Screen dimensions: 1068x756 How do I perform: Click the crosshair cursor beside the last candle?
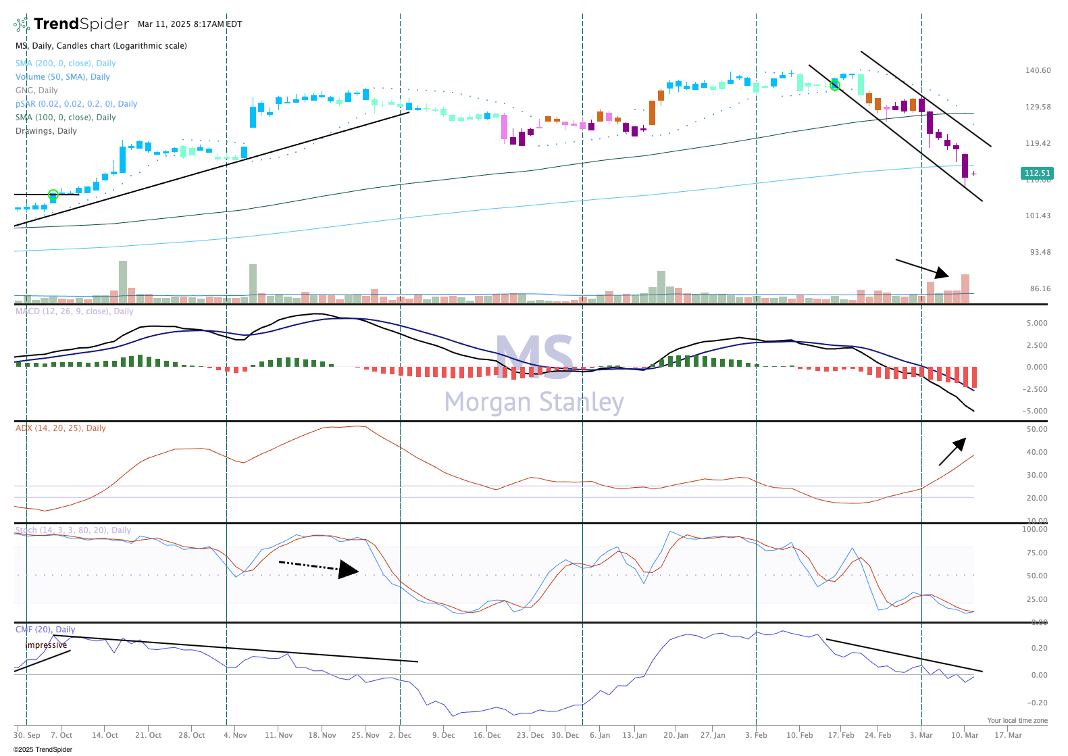973,174
